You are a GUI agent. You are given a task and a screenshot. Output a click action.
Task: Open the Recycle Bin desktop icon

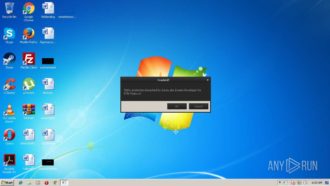9,11
